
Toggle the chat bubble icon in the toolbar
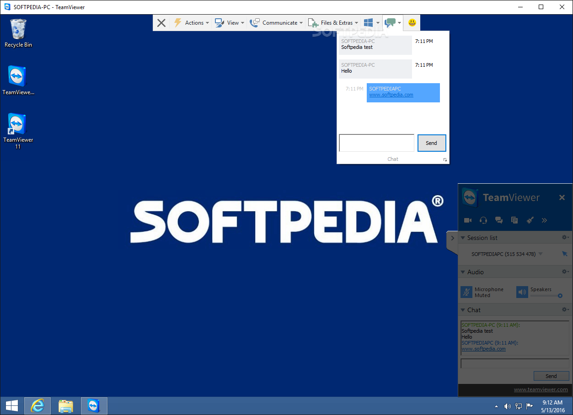[x=390, y=23]
